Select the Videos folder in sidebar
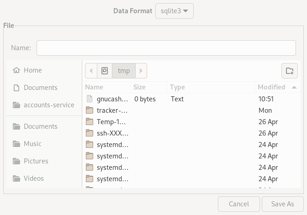Viewport: 307px width, 215px height. coord(34,178)
